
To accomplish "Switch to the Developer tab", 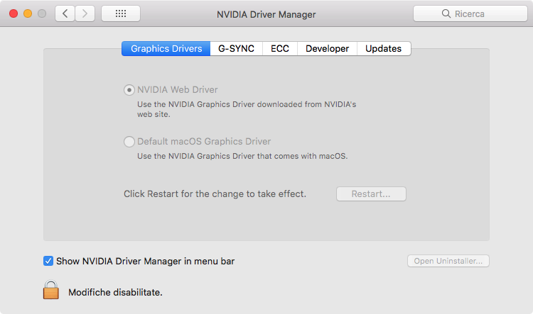I will 327,48.
